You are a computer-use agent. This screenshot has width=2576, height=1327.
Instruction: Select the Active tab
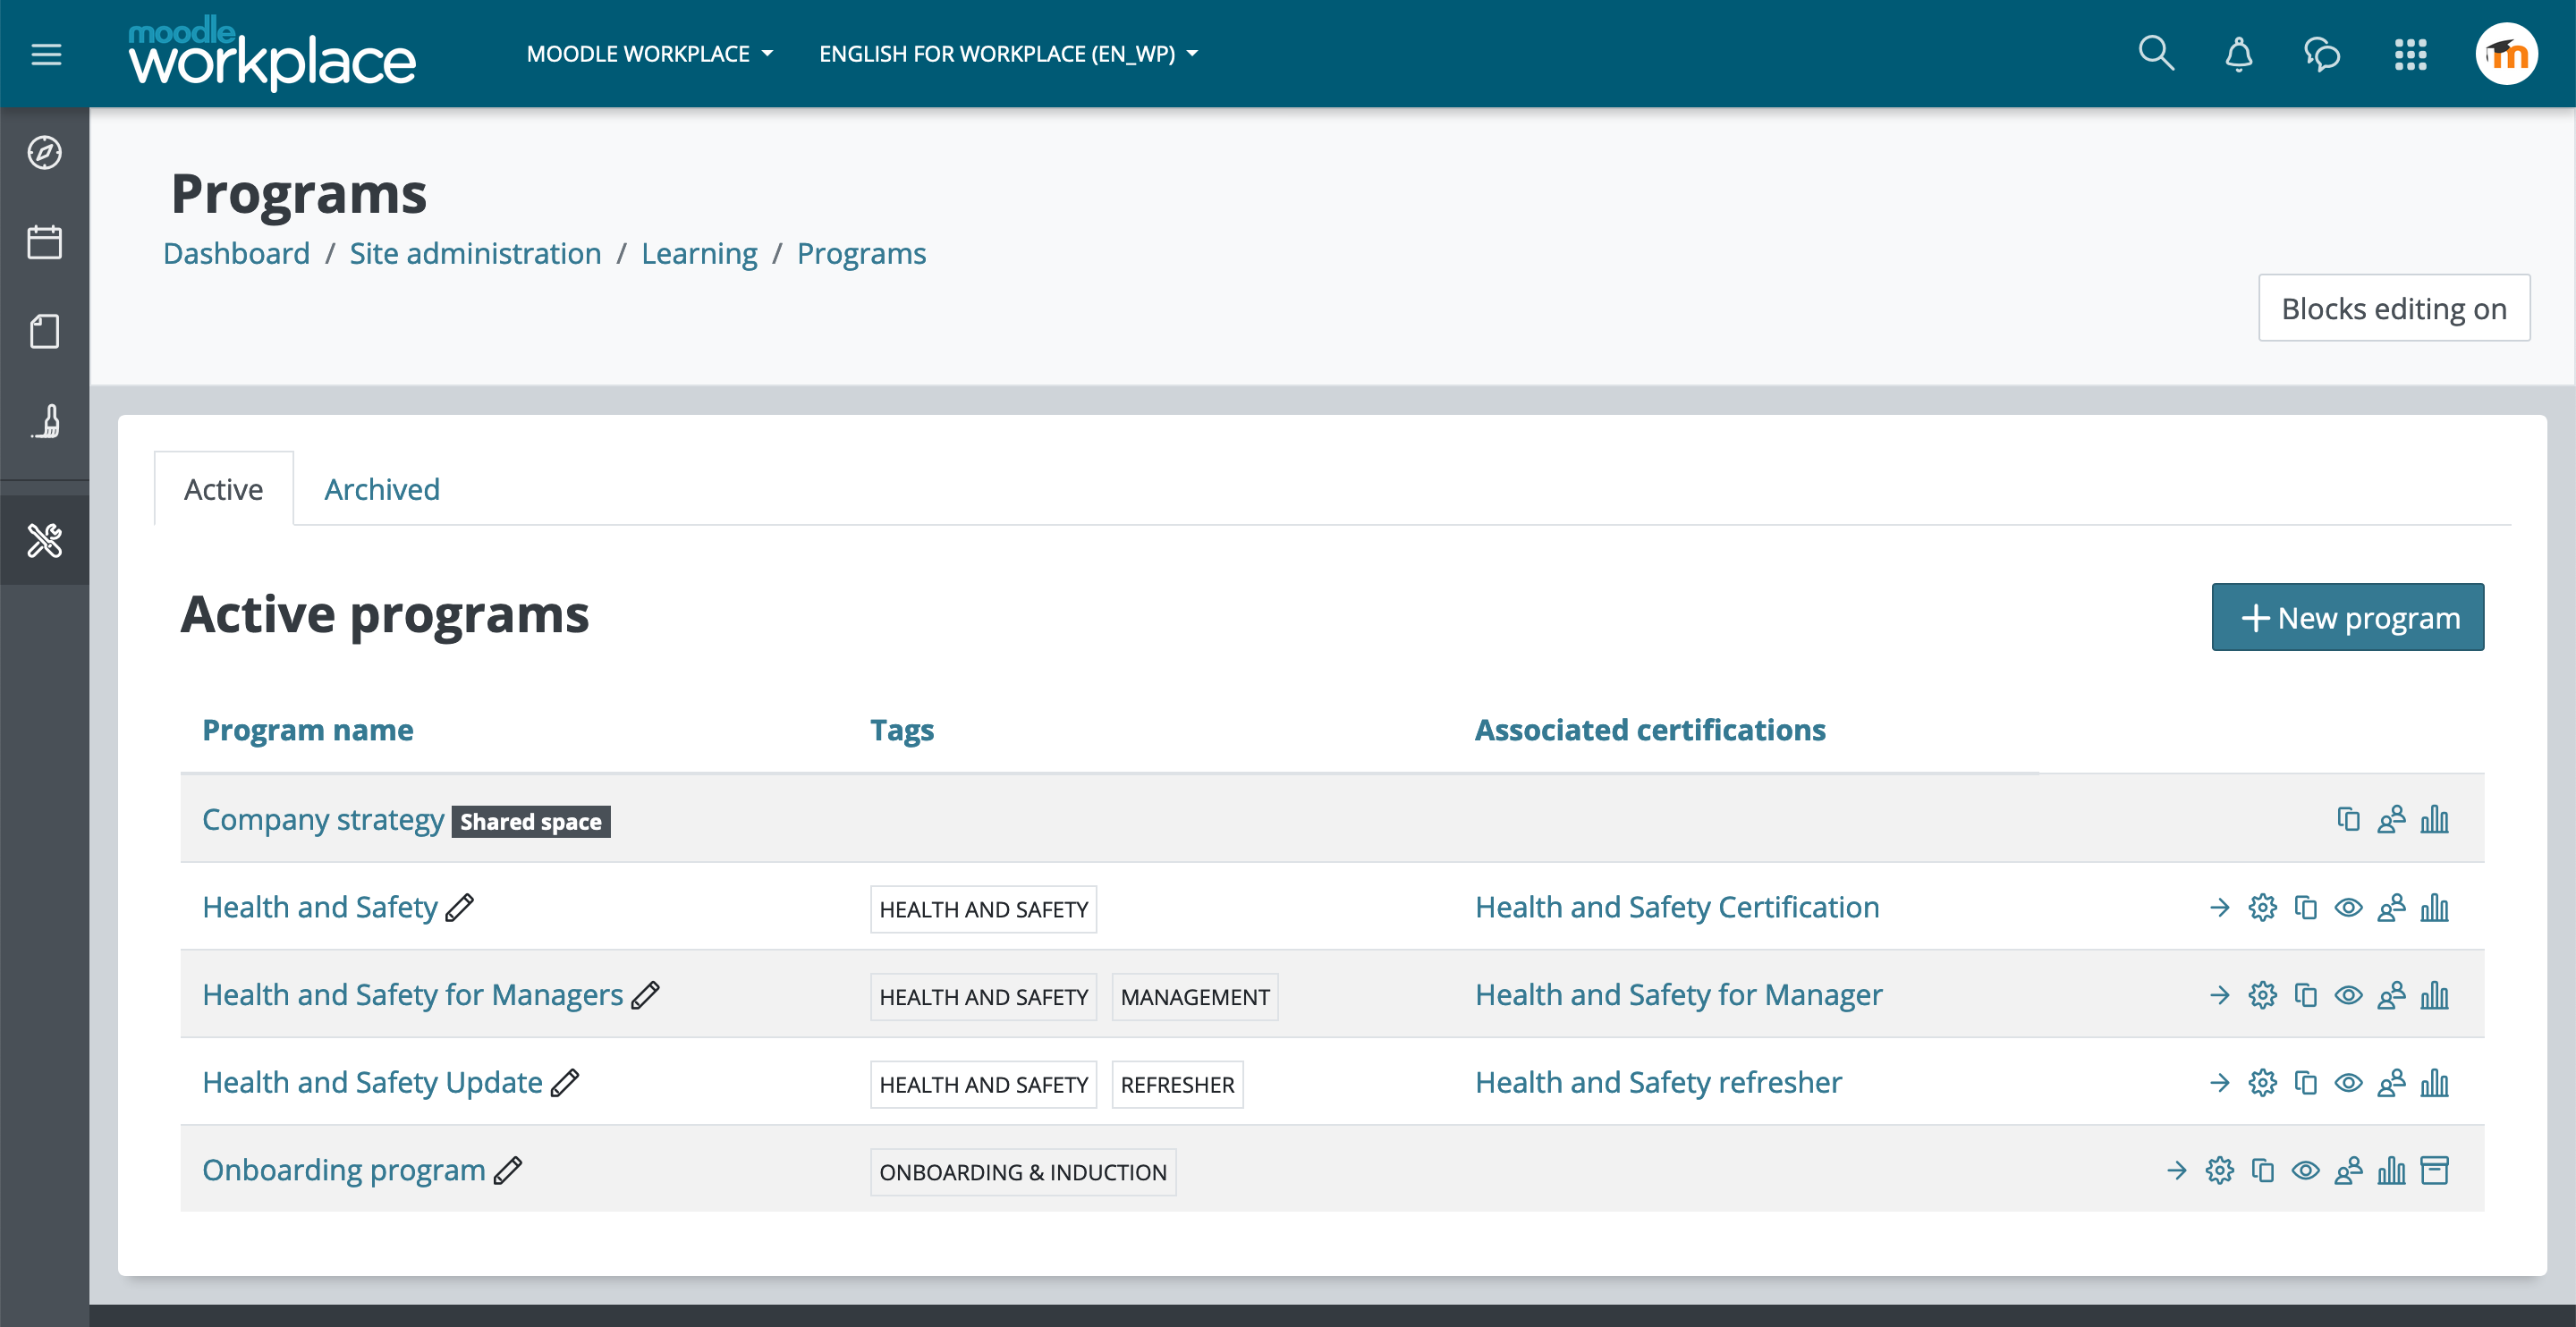pos(223,490)
